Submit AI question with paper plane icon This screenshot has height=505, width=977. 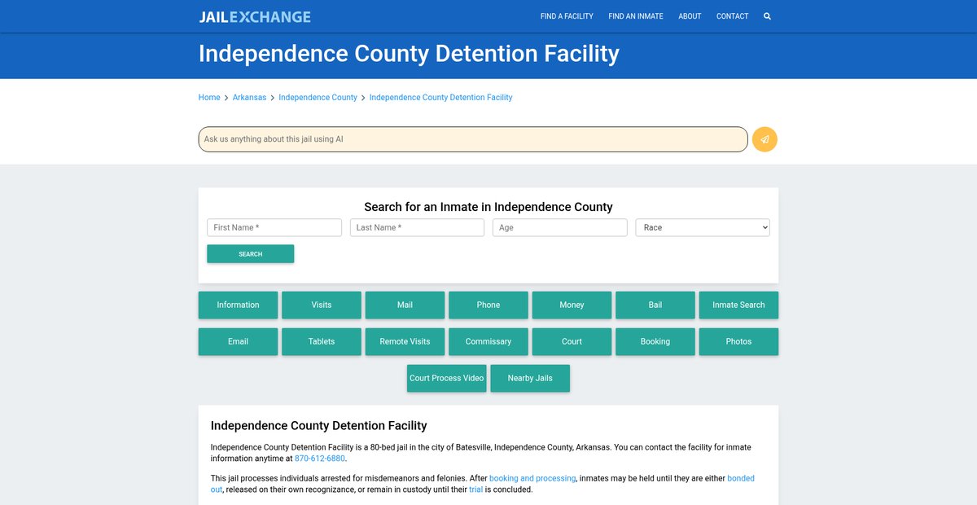765,139
